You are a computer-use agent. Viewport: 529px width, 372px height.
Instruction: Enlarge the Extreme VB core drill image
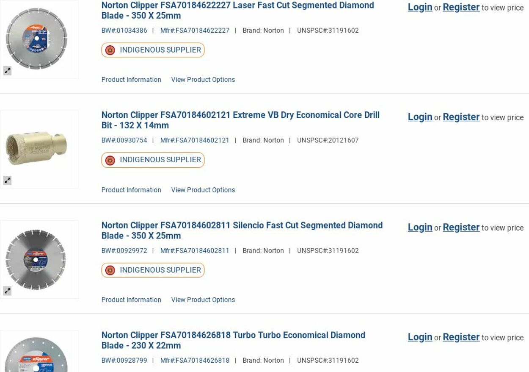point(7,180)
